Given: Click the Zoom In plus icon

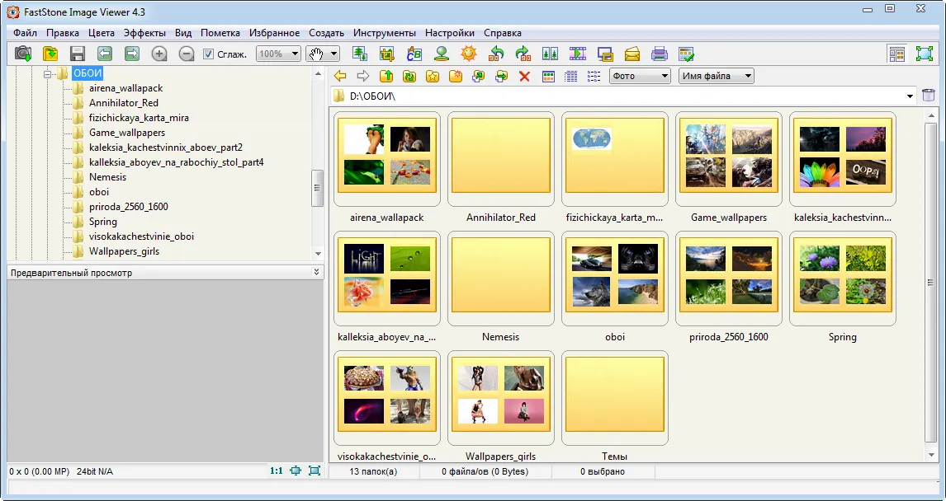Looking at the screenshot, I should pos(158,54).
